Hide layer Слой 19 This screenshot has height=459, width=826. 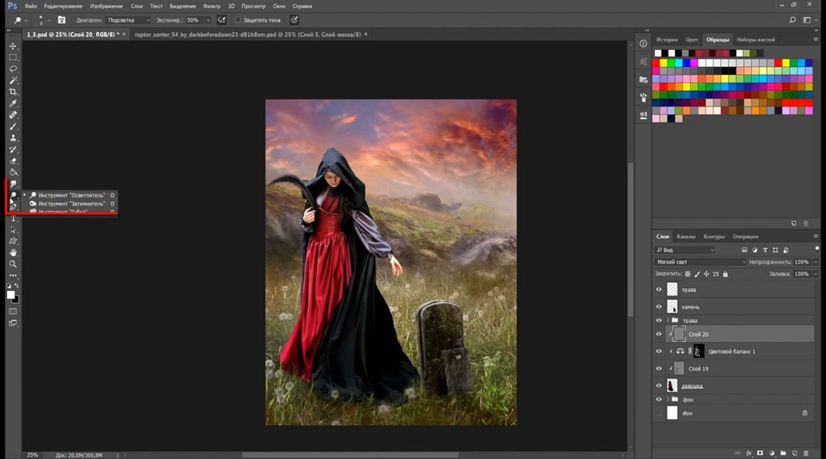click(659, 369)
